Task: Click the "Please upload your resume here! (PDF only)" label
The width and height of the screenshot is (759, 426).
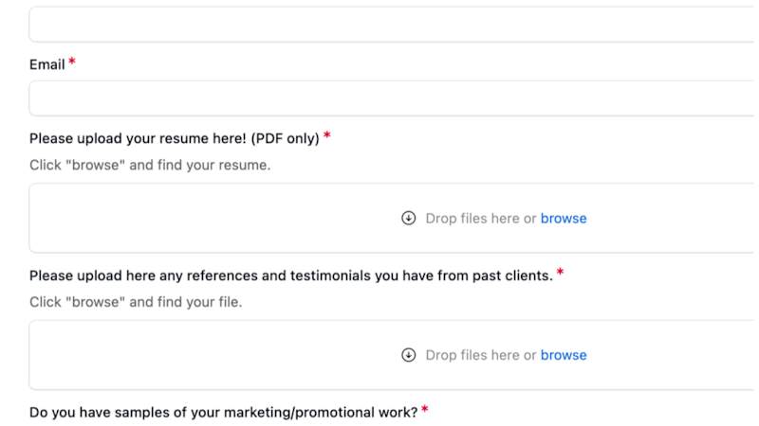Action: (175, 138)
